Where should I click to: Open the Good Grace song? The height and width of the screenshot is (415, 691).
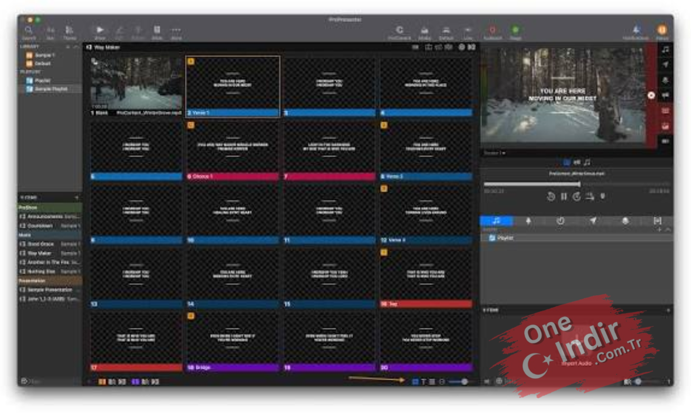point(50,244)
